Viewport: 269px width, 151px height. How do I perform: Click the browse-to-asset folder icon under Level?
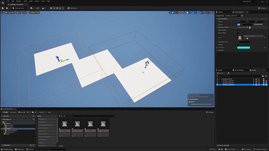click(x=248, y=39)
